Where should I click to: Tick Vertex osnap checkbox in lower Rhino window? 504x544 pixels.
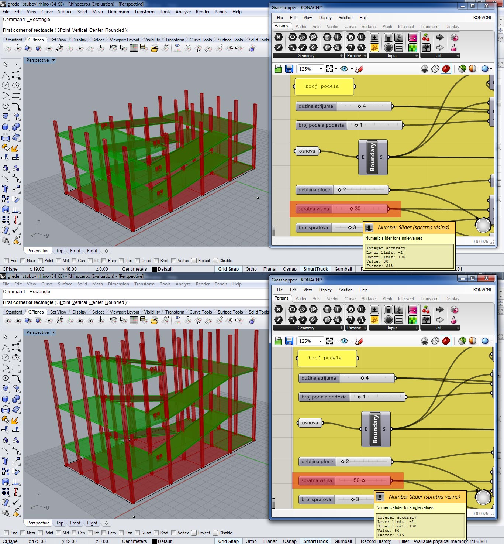[x=174, y=533]
